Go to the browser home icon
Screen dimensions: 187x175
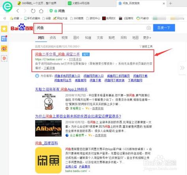click(x=41, y=11)
